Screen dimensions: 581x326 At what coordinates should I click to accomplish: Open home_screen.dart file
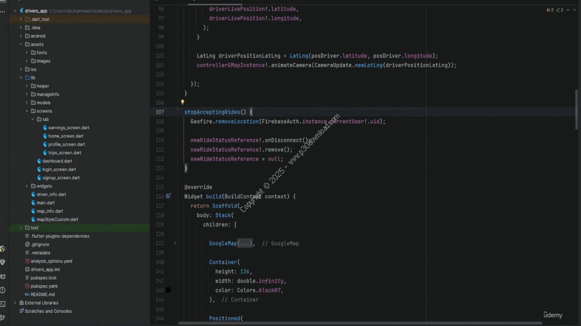tap(65, 136)
